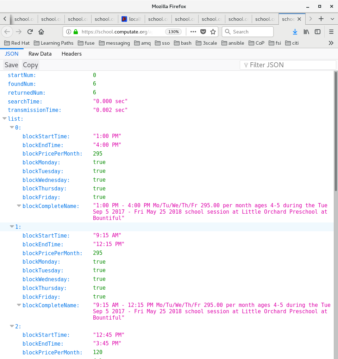
Task: Select the foundNum row
Action: click(167, 84)
